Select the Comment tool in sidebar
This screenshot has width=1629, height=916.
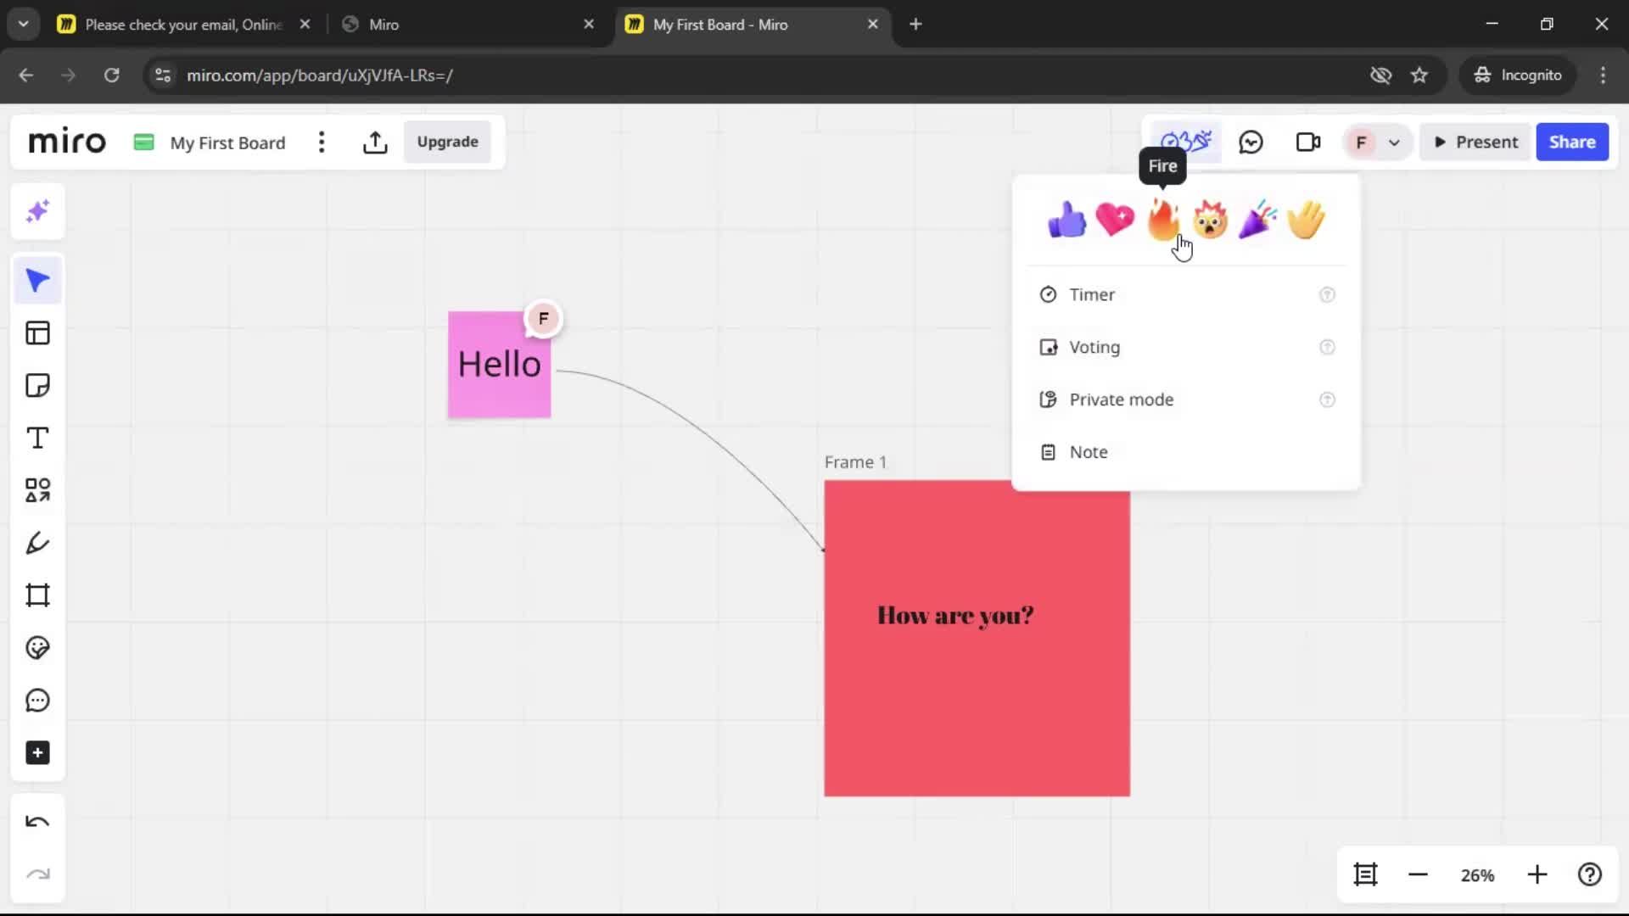point(37,701)
